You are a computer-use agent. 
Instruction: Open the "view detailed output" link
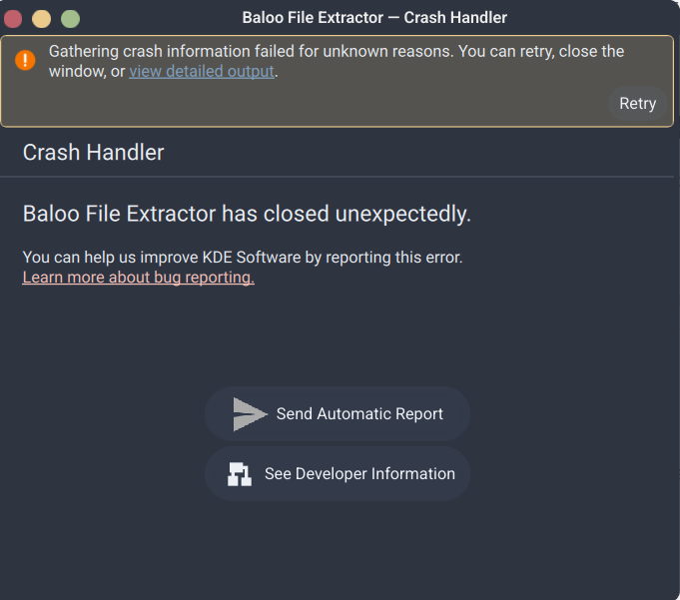(x=202, y=71)
